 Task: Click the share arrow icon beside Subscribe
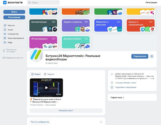[152, 56]
